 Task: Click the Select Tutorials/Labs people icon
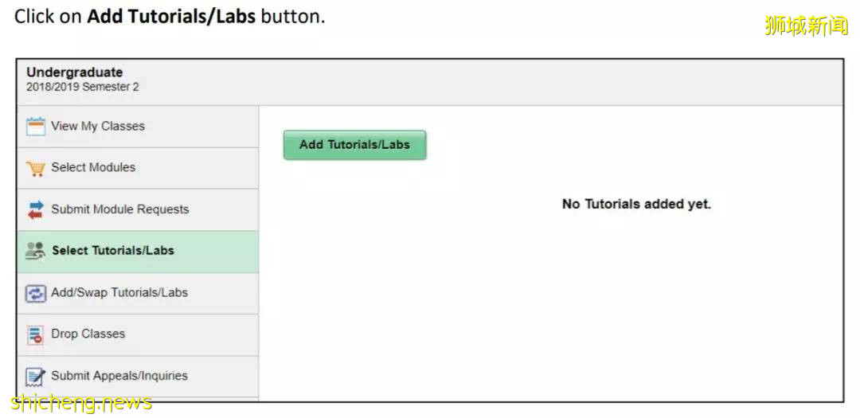(36, 251)
